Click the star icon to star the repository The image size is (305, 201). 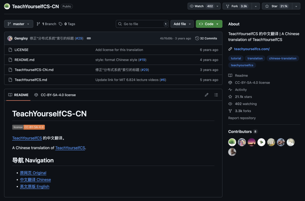[267, 6]
